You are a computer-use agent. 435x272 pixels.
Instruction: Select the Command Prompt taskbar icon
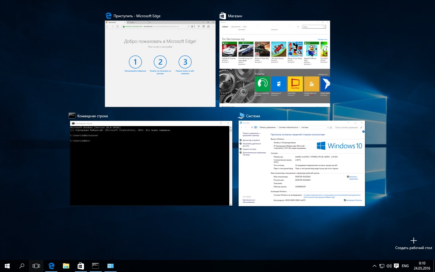(x=95, y=266)
